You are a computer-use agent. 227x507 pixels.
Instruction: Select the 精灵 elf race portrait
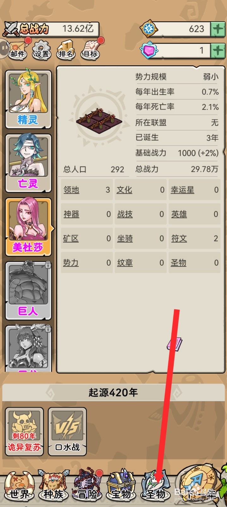click(x=28, y=99)
